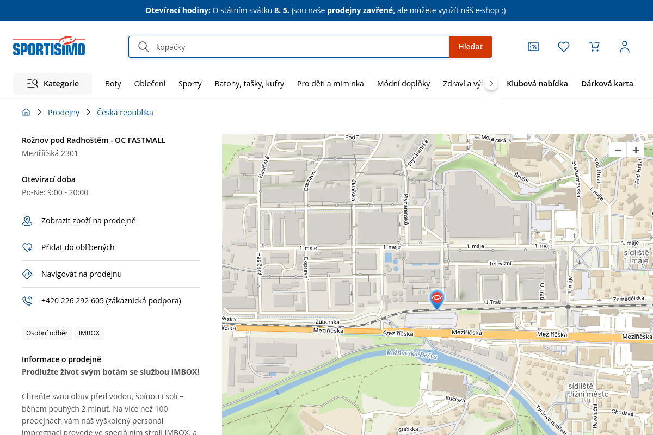
Task: Click opening hours Po-Ne: 9:00 - 20:00
Action: click(x=55, y=192)
